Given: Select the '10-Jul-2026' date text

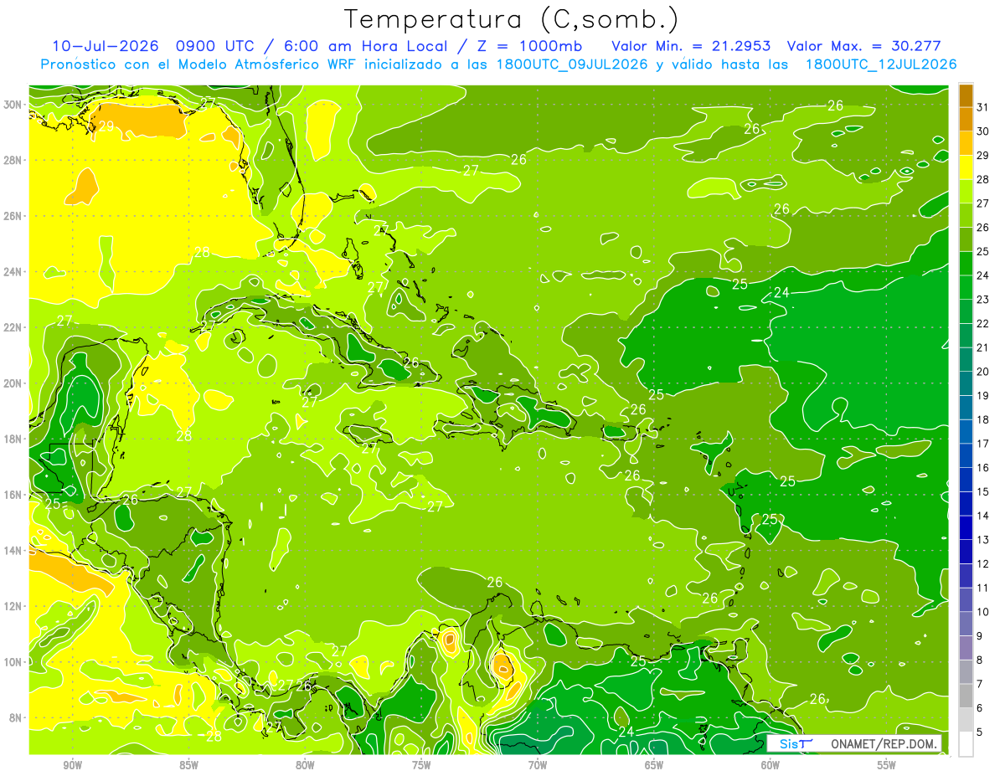Looking at the screenshot, I should pos(105,46).
